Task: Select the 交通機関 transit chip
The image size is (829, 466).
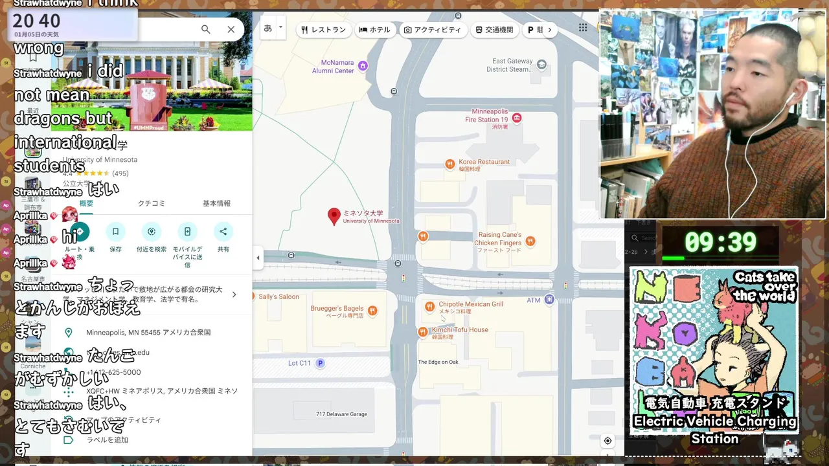Action: 494,30
